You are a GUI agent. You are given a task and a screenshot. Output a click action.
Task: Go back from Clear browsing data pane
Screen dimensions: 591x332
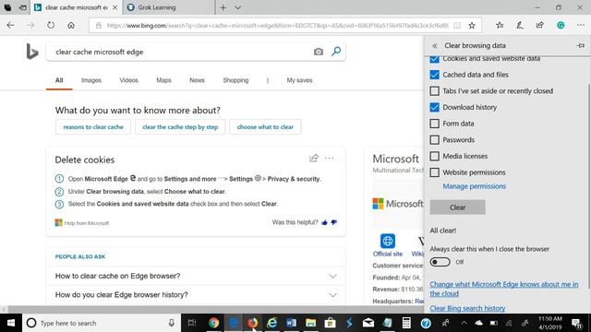[435, 45]
